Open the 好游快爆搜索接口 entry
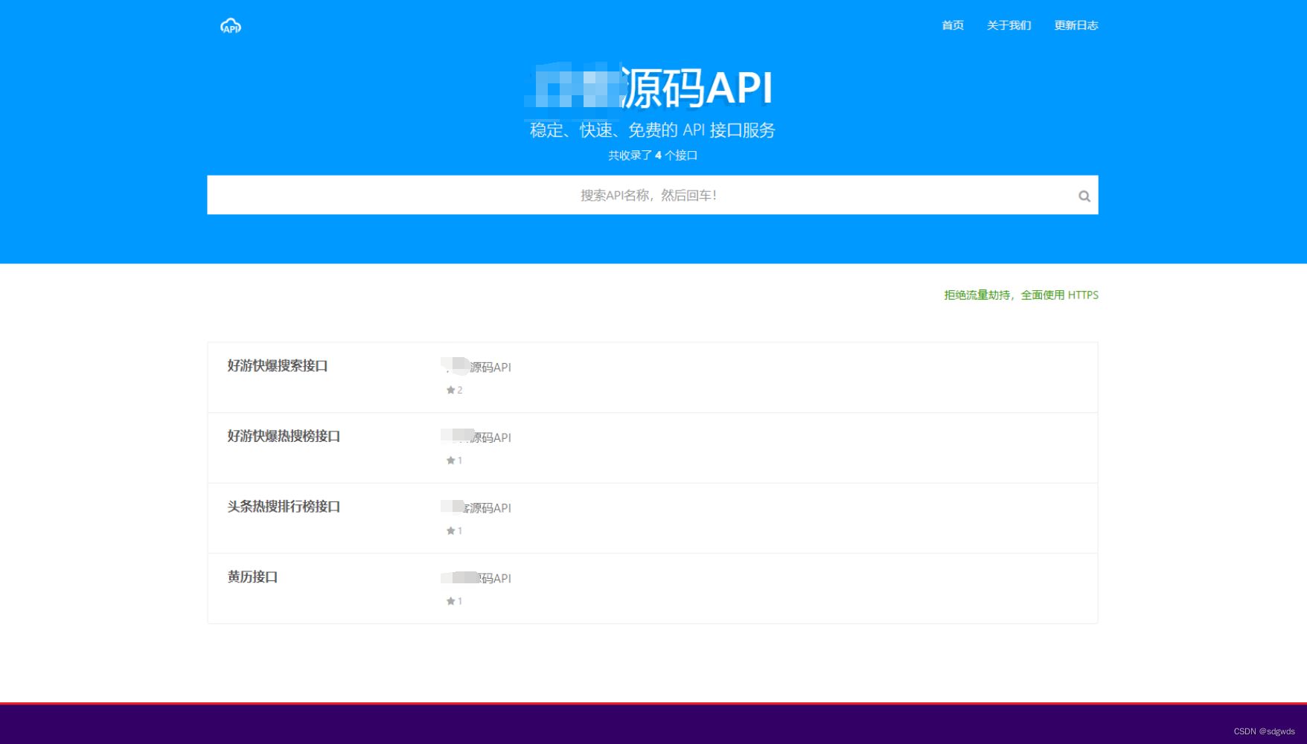 pos(278,366)
